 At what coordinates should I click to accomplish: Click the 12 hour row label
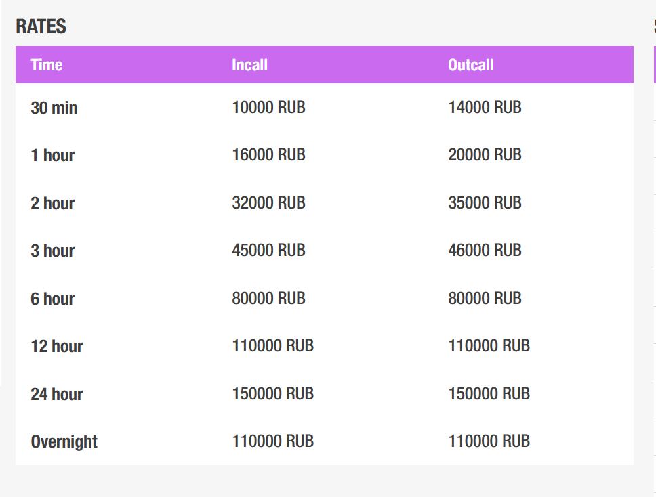(57, 346)
